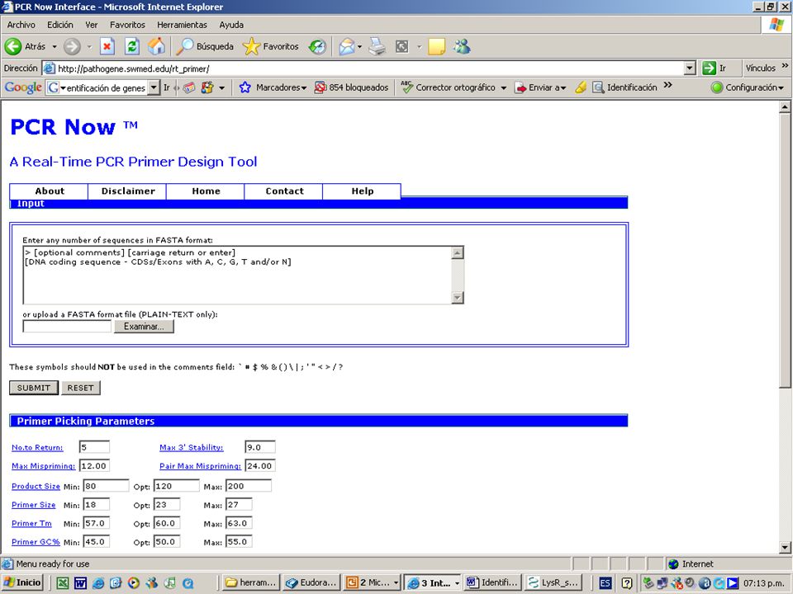
Task: Open the Archivo menu
Action: click(21, 25)
